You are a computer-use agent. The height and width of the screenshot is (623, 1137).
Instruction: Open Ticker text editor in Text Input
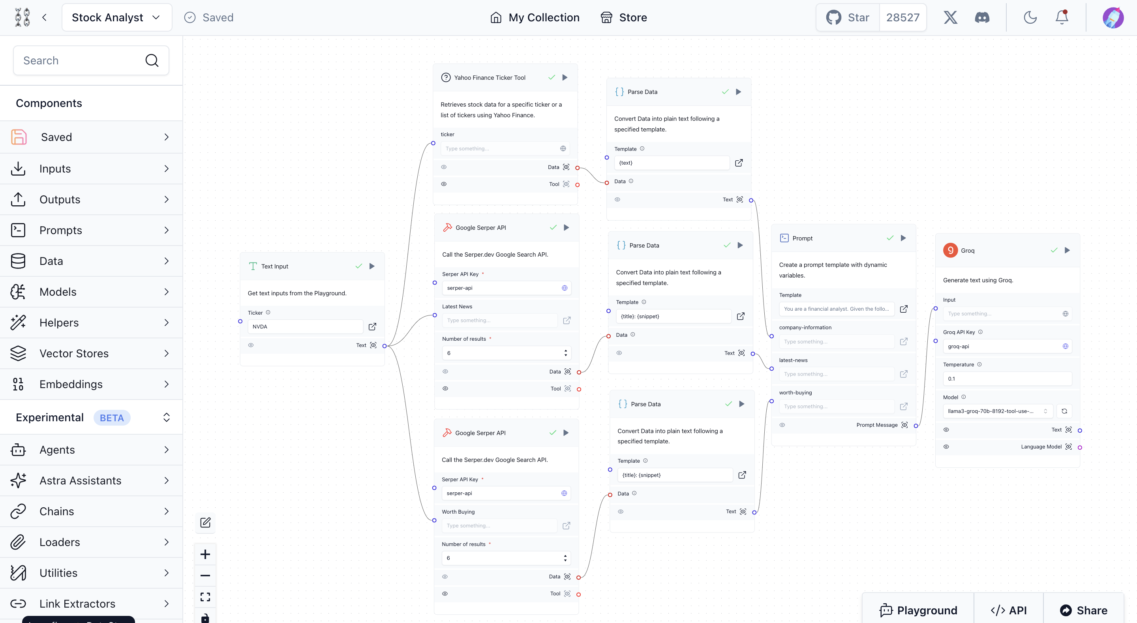[372, 326]
